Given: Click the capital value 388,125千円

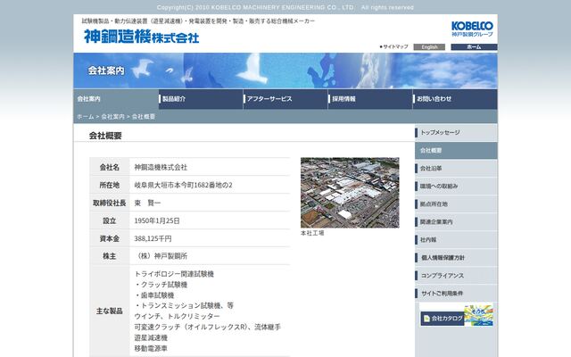Looking at the screenshot, I should (153, 238).
